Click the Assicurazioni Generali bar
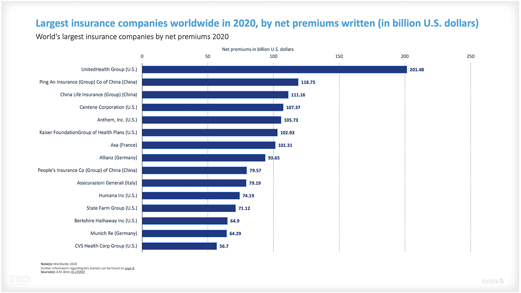521x293 pixels. click(x=194, y=183)
